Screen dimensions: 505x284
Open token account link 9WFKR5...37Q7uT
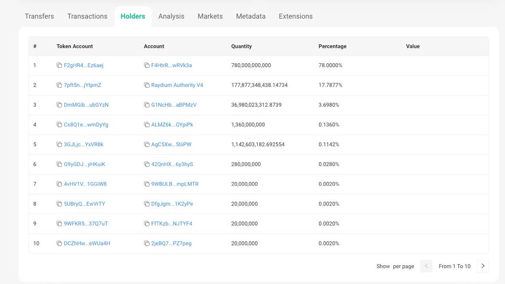pos(86,224)
